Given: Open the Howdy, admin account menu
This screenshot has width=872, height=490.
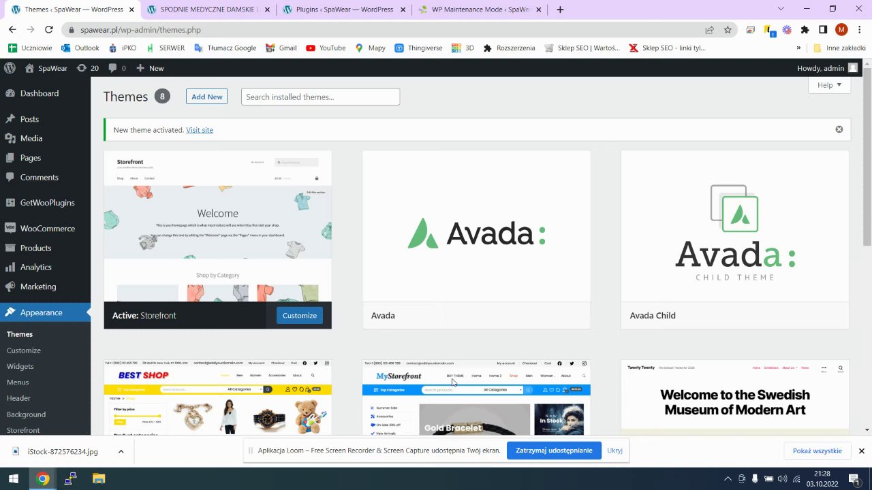Looking at the screenshot, I should [x=827, y=68].
